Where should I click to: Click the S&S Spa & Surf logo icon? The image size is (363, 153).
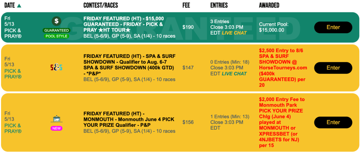[56, 67]
